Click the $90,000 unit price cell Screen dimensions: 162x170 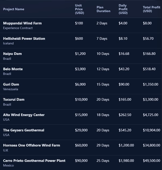tap(81, 161)
